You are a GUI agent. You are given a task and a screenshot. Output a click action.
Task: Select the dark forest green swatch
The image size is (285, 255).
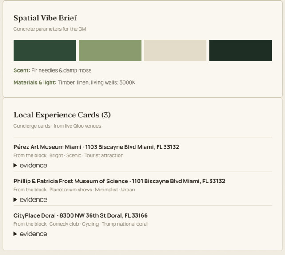coord(45,50)
